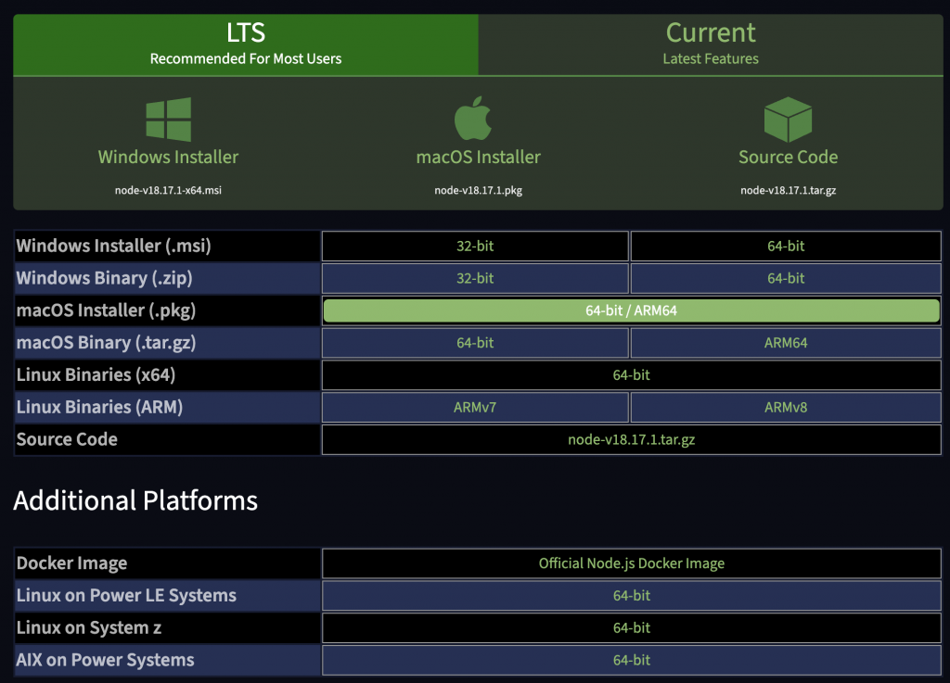
Task: Click the Additional Platforms heading
Action: pyautogui.click(x=135, y=501)
